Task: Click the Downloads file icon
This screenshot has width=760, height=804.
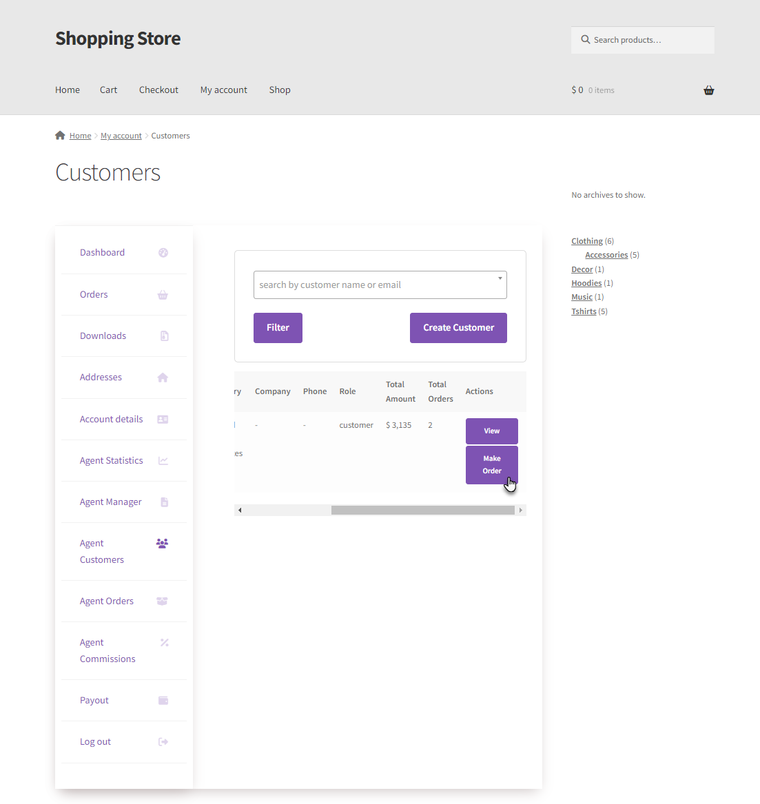Action: (x=164, y=336)
